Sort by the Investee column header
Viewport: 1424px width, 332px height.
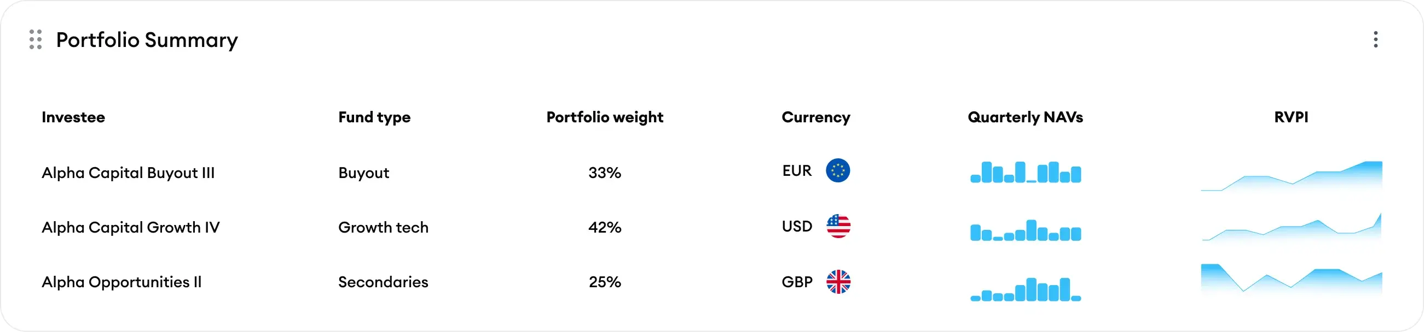73,117
